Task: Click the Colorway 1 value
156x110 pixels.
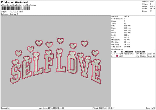Action: click(14, 14)
